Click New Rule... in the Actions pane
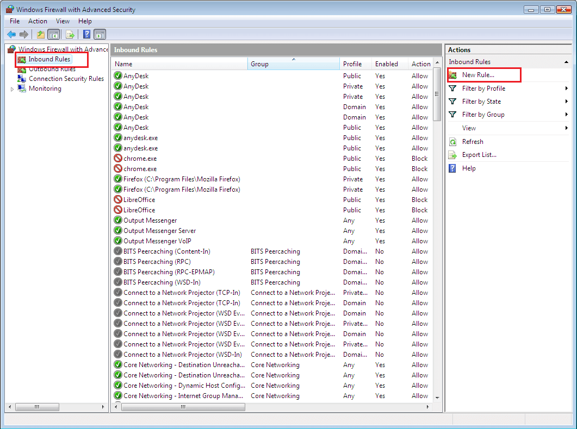Screen dimensions: 577x429 click(478, 75)
